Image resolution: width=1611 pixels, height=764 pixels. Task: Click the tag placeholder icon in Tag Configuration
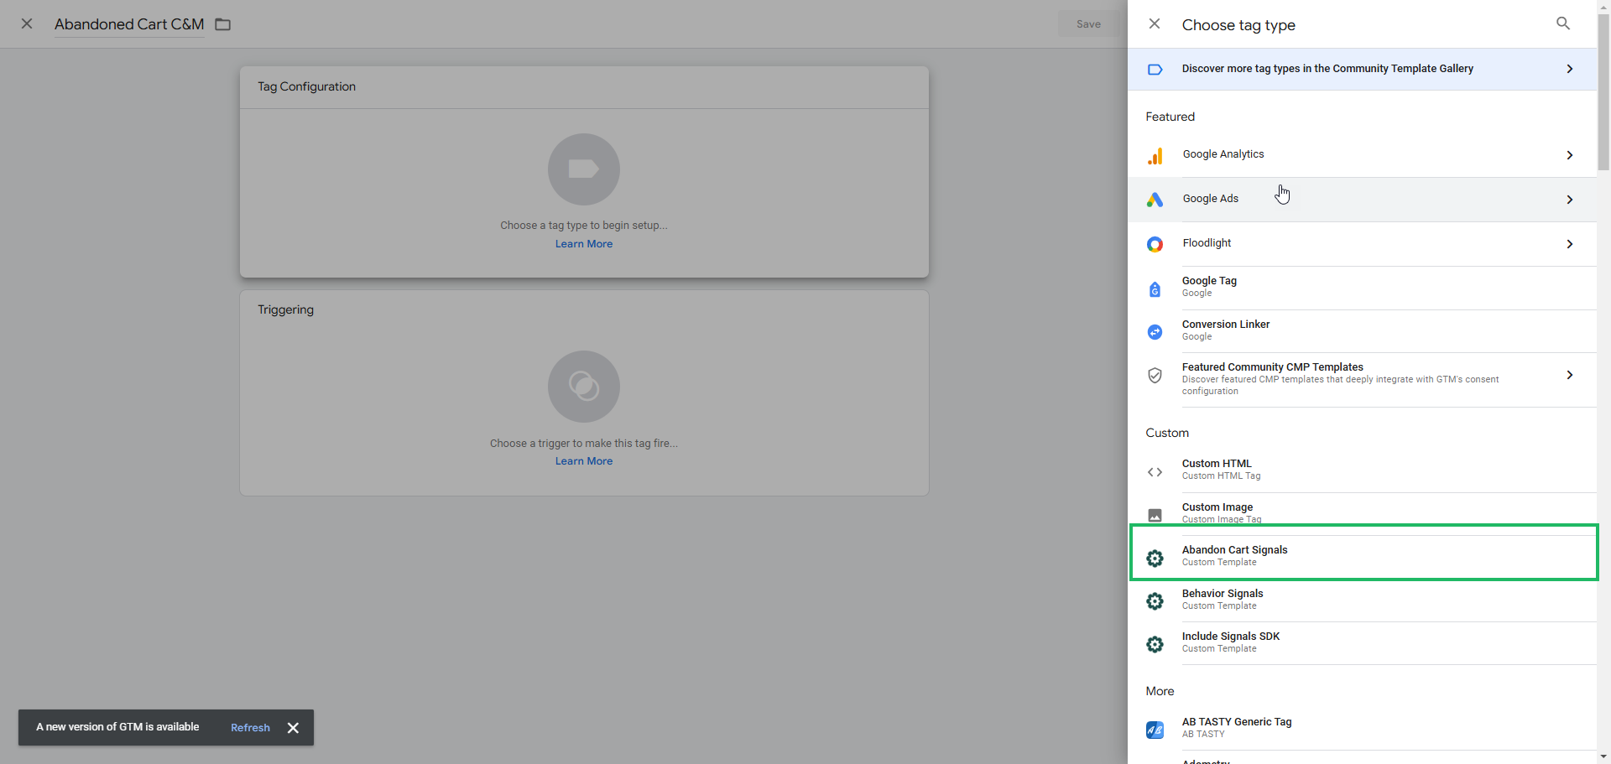click(x=583, y=169)
